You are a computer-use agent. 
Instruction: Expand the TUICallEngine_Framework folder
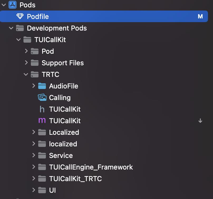[x=34, y=167]
